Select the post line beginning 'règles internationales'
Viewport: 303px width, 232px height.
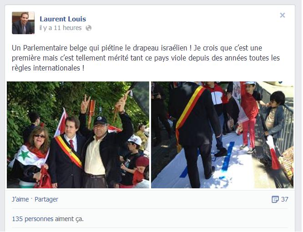48,68
